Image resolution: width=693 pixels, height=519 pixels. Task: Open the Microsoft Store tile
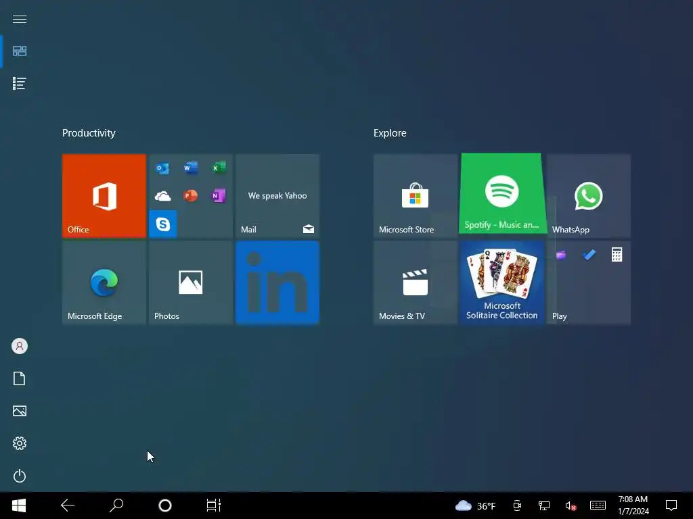415,195
